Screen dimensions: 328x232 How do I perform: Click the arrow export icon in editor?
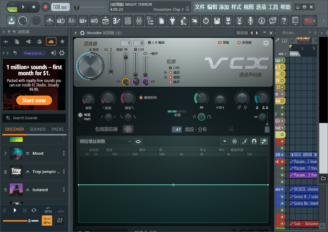click(x=264, y=141)
